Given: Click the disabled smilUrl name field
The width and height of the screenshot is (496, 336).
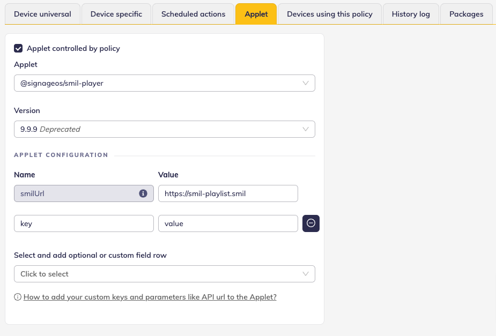Looking at the screenshot, I should (75, 193).
